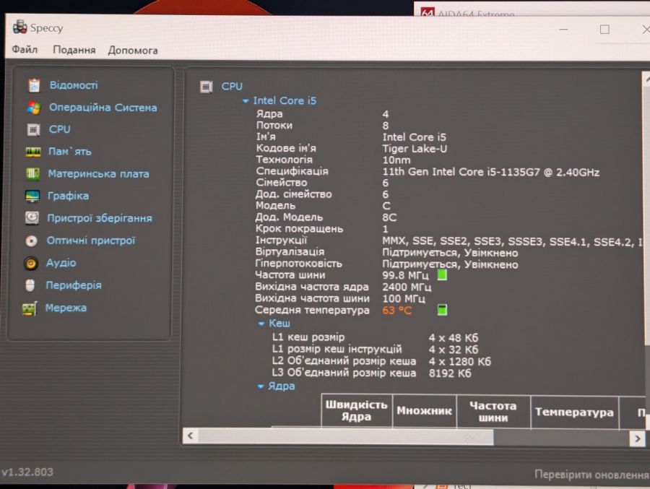Click the Крок покращень row label
The width and height of the screenshot is (650, 489).
299,228
